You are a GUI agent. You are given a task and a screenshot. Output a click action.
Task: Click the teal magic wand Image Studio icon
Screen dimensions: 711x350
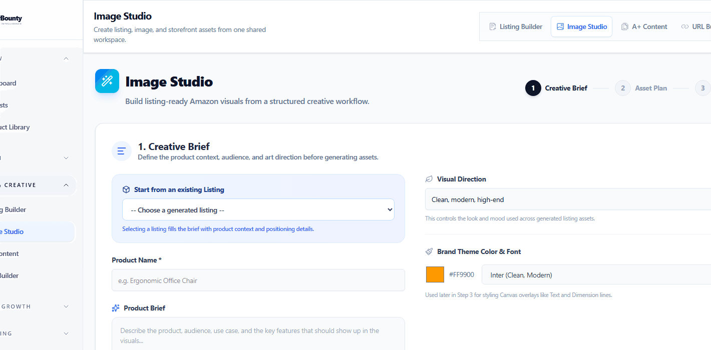107,80
